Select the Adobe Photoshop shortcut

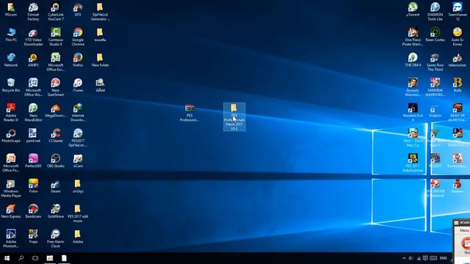pyautogui.click(x=11, y=238)
